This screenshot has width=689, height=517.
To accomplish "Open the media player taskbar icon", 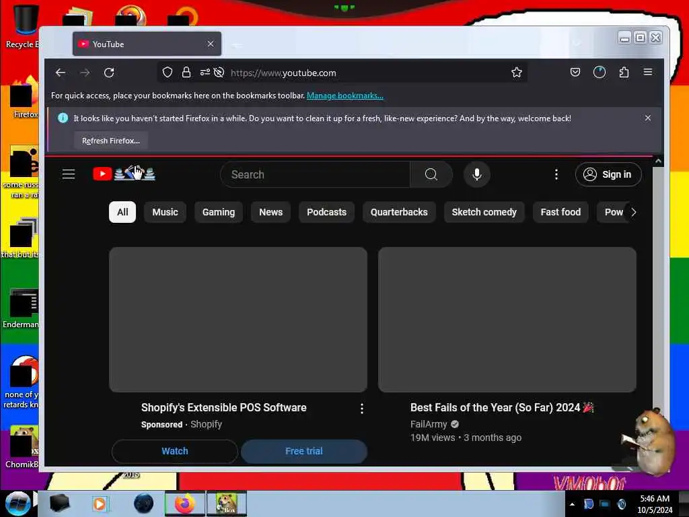I will coord(100,504).
